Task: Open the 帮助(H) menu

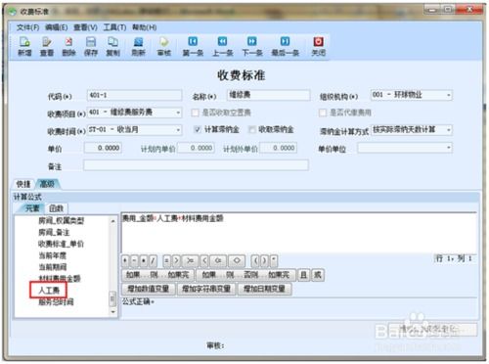Action: 144,27
